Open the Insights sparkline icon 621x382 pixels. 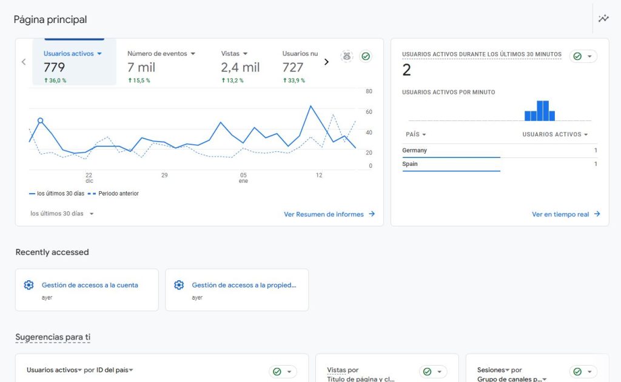pyautogui.click(x=603, y=18)
